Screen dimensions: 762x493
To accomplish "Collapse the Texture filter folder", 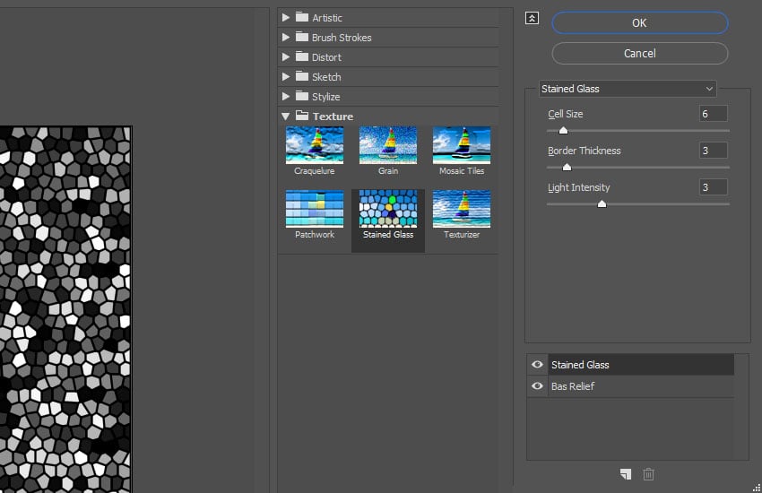I will 286,117.
